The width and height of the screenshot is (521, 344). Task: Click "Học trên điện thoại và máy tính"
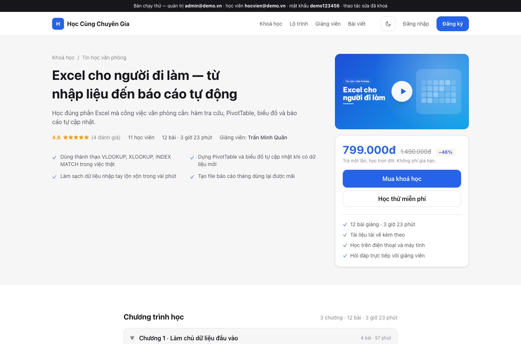coord(387,245)
